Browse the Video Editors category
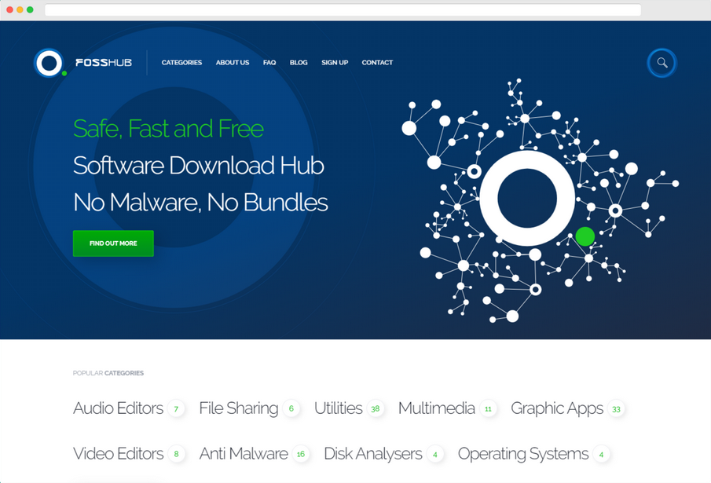This screenshot has width=711, height=483. click(118, 454)
